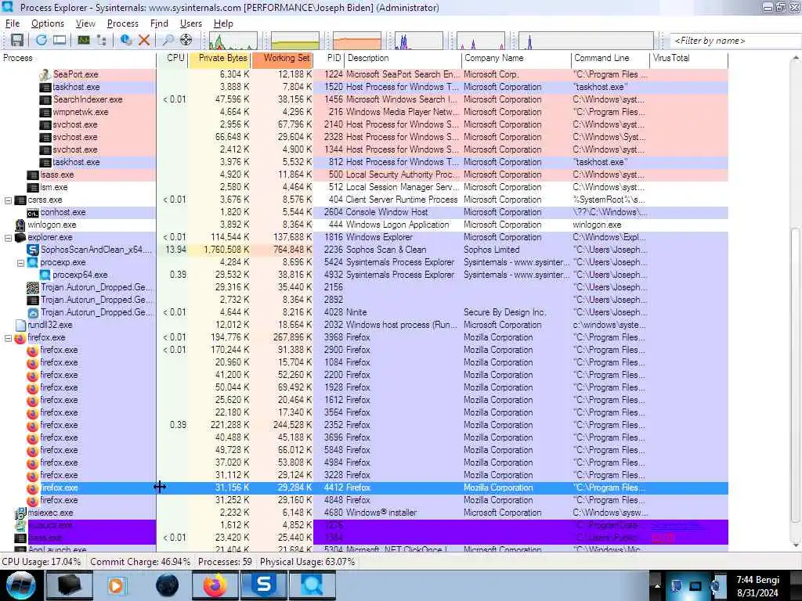Click the lower-pane window icon in toolbar
Viewport: 802px width, 601px height.
tap(60, 40)
